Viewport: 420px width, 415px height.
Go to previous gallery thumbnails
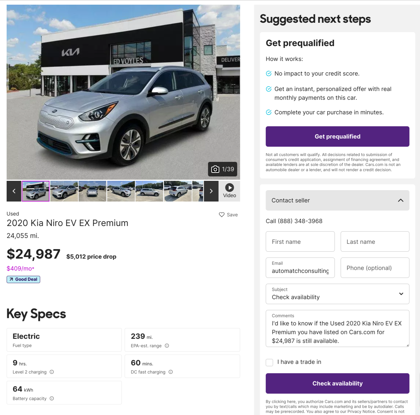pos(14,191)
